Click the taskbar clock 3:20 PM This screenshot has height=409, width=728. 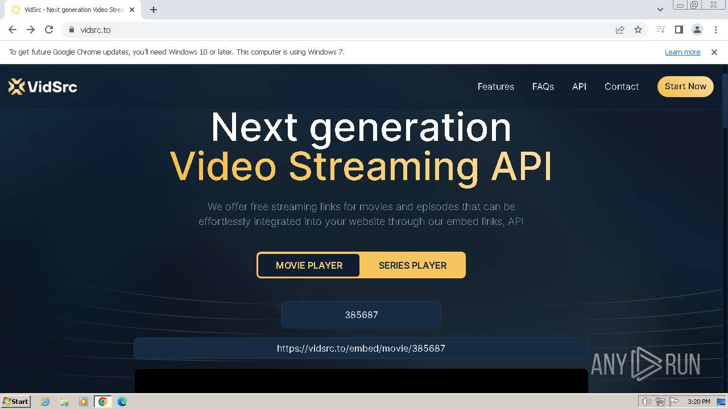click(x=698, y=402)
